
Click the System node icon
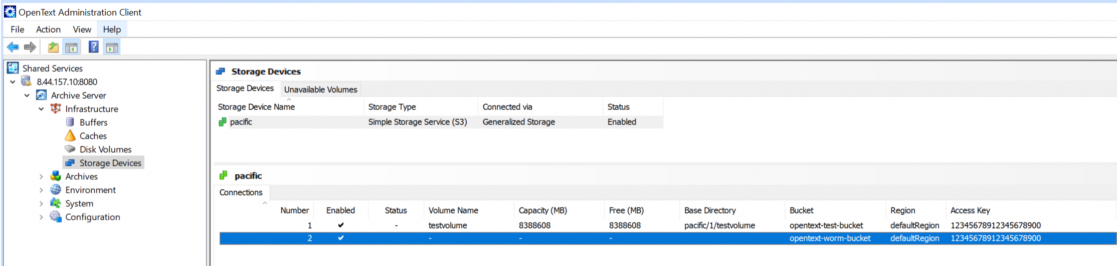click(x=56, y=203)
